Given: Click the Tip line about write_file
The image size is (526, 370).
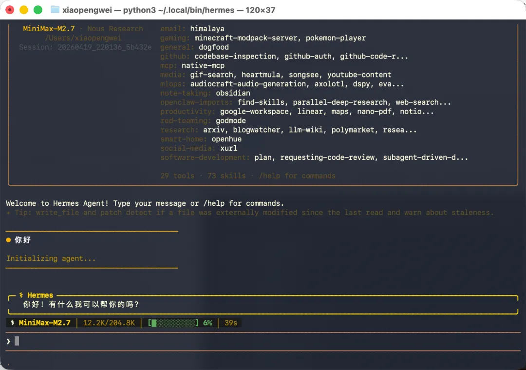Looking at the screenshot, I should [x=250, y=213].
